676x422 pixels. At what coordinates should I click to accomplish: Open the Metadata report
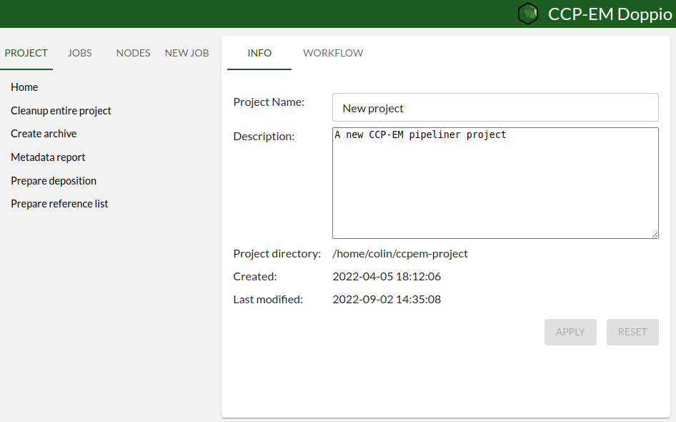(x=48, y=157)
